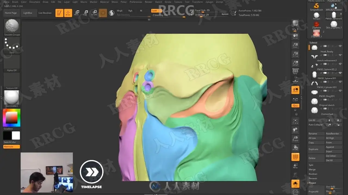This screenshot has height=195, width=348.
Task: Select the Scroll canvas tool
Action: tap(295, 36)
